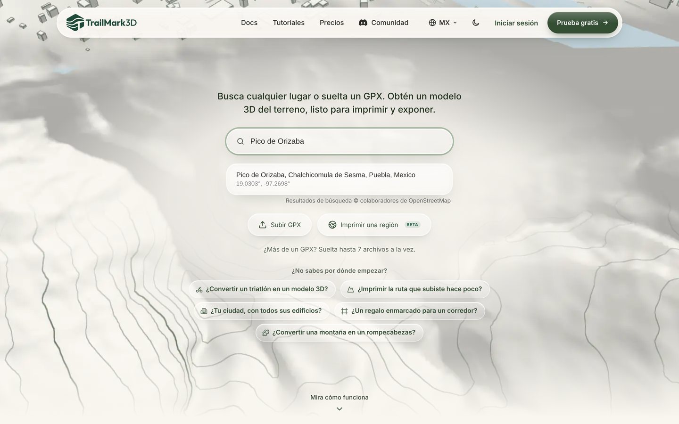Focus the Pico de Orizaba search field
This screenshot has width=679, height=424.
point(339,141)
